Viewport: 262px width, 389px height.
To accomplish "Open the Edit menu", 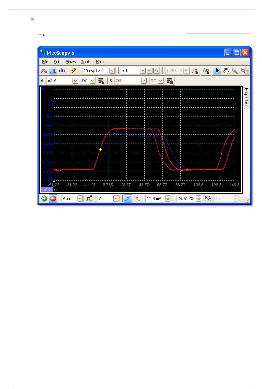I will click(57, 62).
